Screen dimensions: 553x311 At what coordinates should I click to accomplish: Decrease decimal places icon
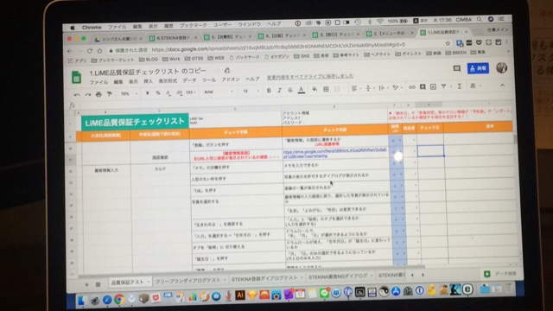point(168,93)
